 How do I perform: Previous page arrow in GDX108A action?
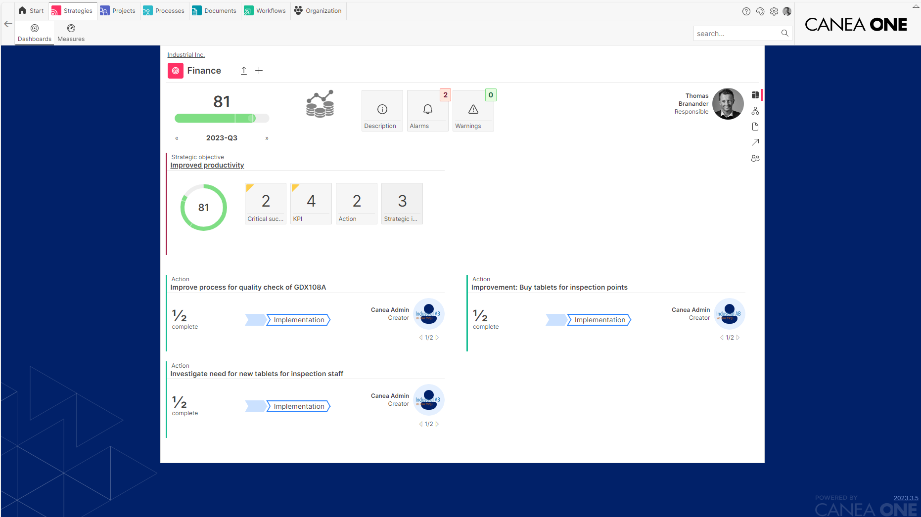tap(421, 338)
